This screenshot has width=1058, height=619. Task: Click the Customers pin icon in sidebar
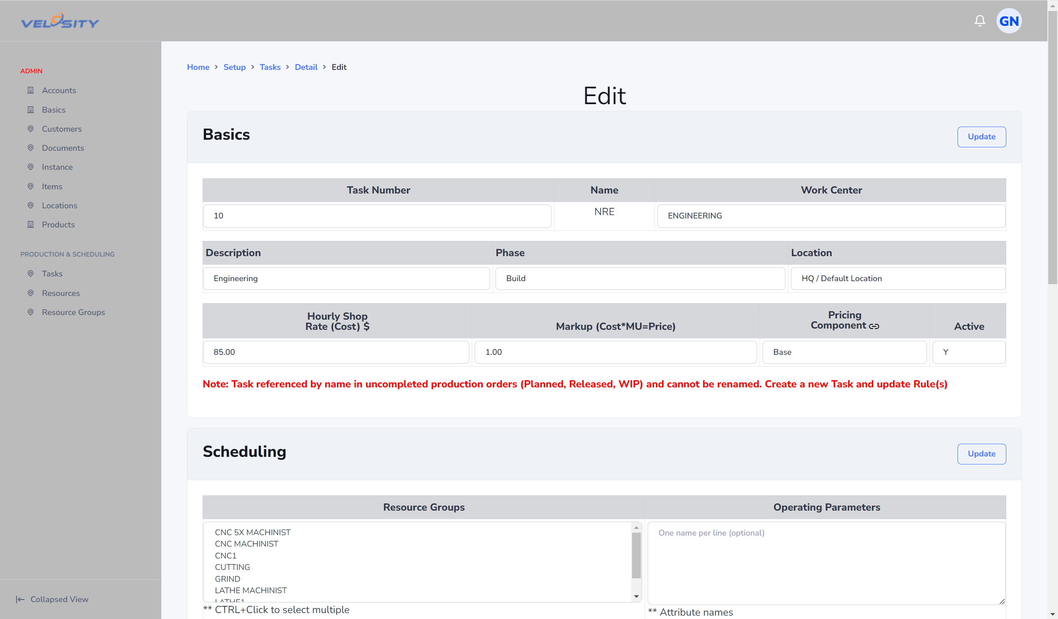(31, 129)
